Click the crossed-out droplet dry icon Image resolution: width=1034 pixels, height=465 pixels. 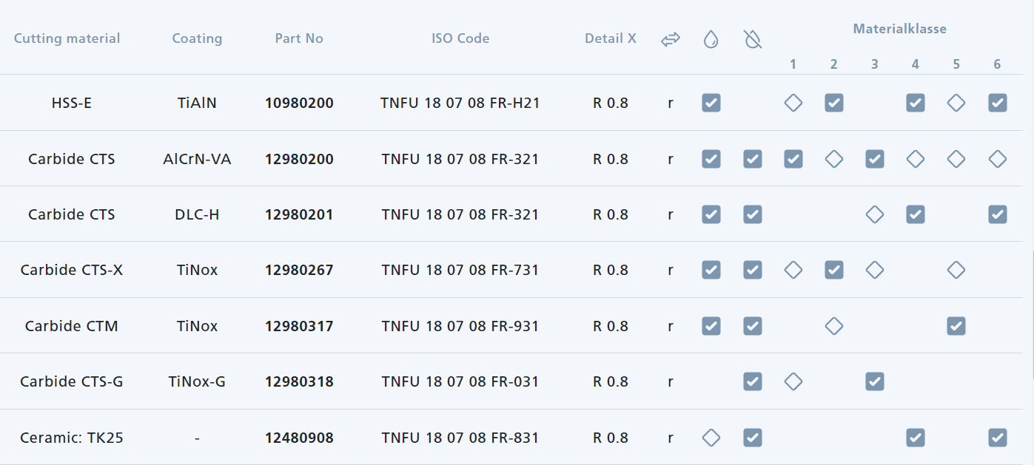coord(752,40)
